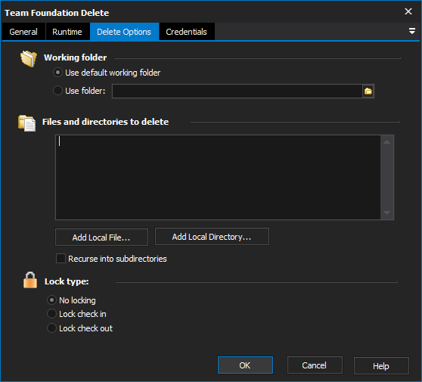Open the folder browse icon next to Use folder
Screen dimensions: 422x382
[368, 92]
